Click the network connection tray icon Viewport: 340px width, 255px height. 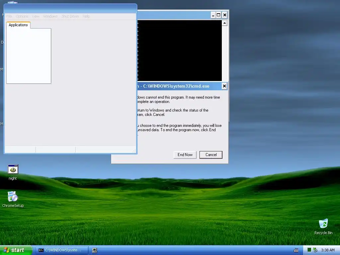[x=315, y=250]
